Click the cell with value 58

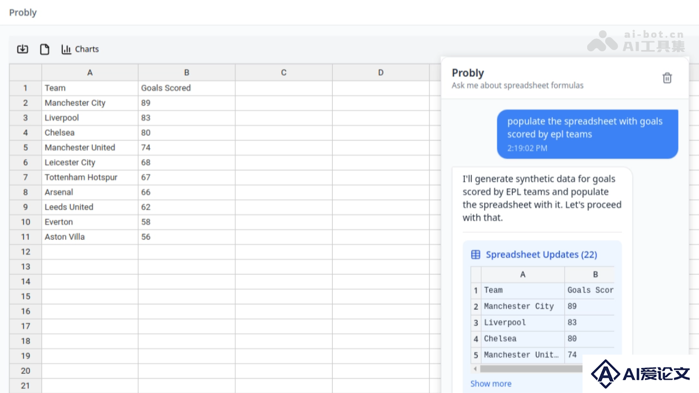(186, 222)
